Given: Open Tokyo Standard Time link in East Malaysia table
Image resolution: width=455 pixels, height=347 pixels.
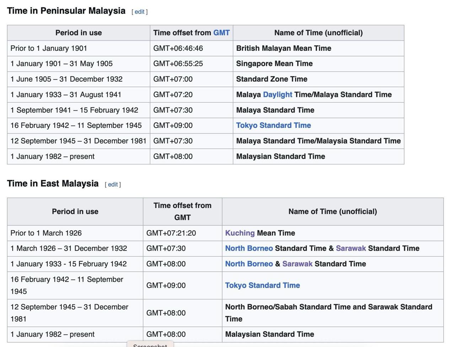Looking at the screenshot, I should click(x=262, y=285).
